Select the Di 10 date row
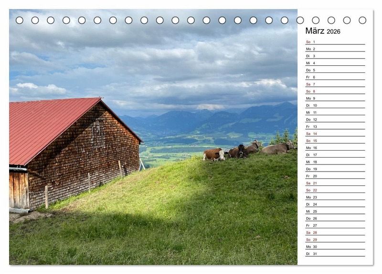This screenshot has width=382, height=274. (335, 105)
